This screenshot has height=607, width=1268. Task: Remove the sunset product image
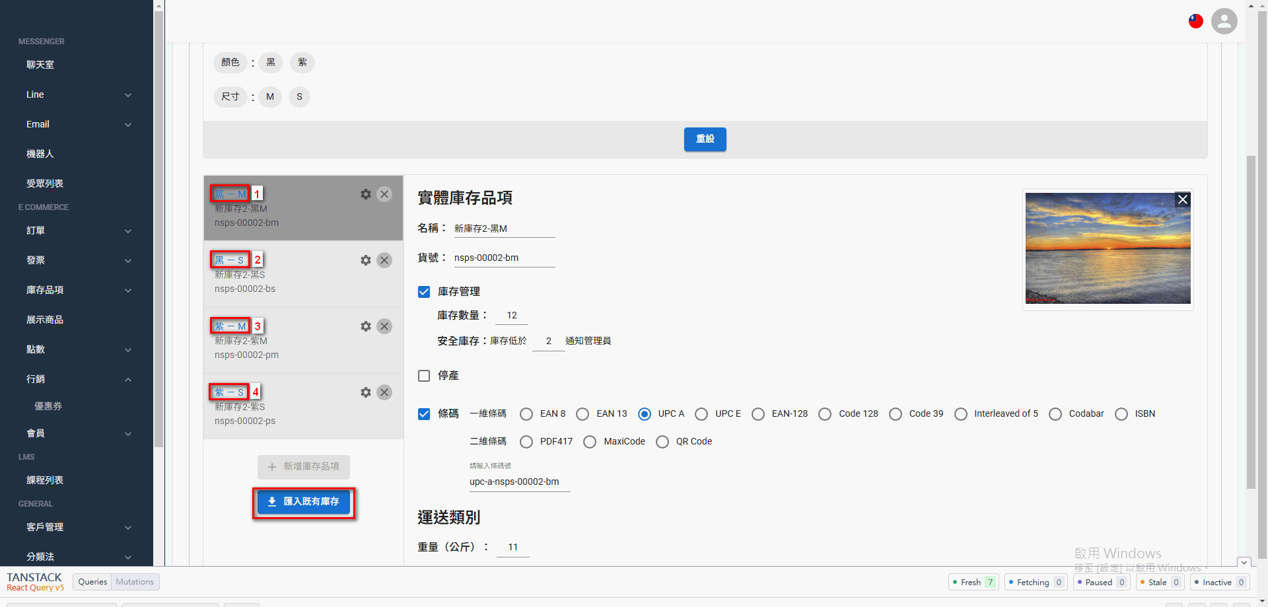click(x=1183, y=199)
